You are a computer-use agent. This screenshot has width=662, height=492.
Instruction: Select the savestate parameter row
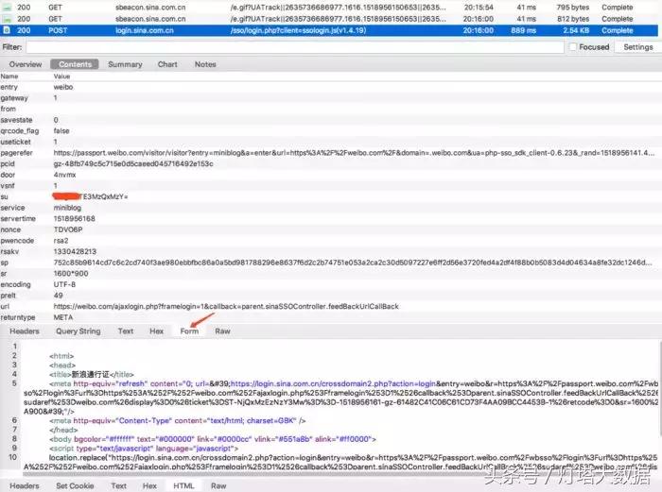point(329,120)
